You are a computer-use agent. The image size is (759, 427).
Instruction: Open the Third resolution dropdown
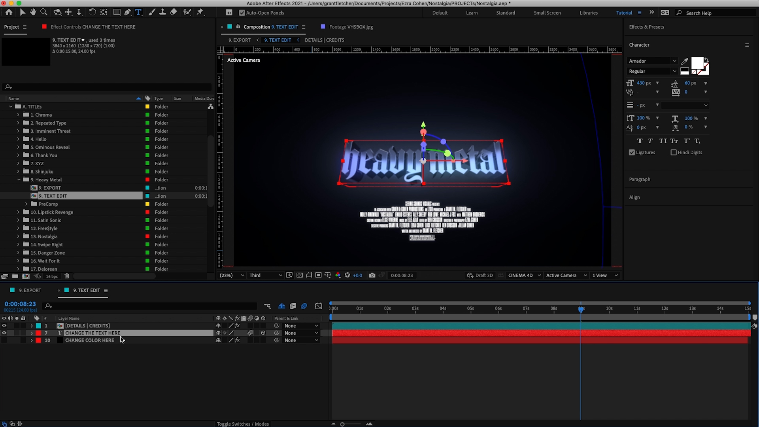[x=266, y=275]
